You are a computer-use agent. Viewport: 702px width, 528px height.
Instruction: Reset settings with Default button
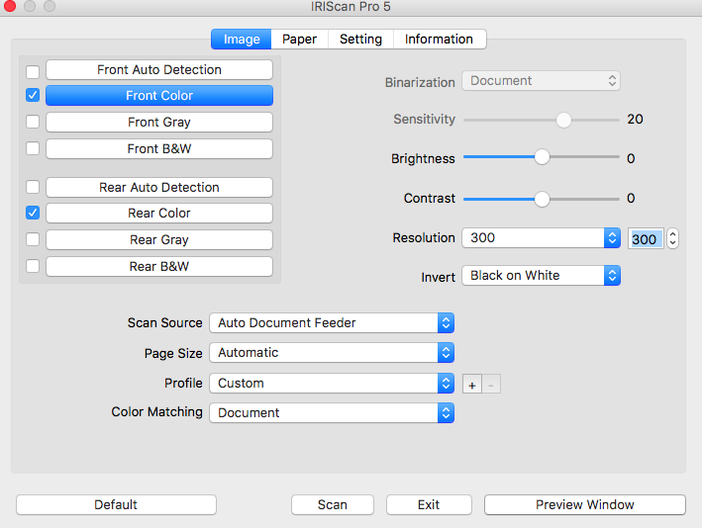point(116,504)
